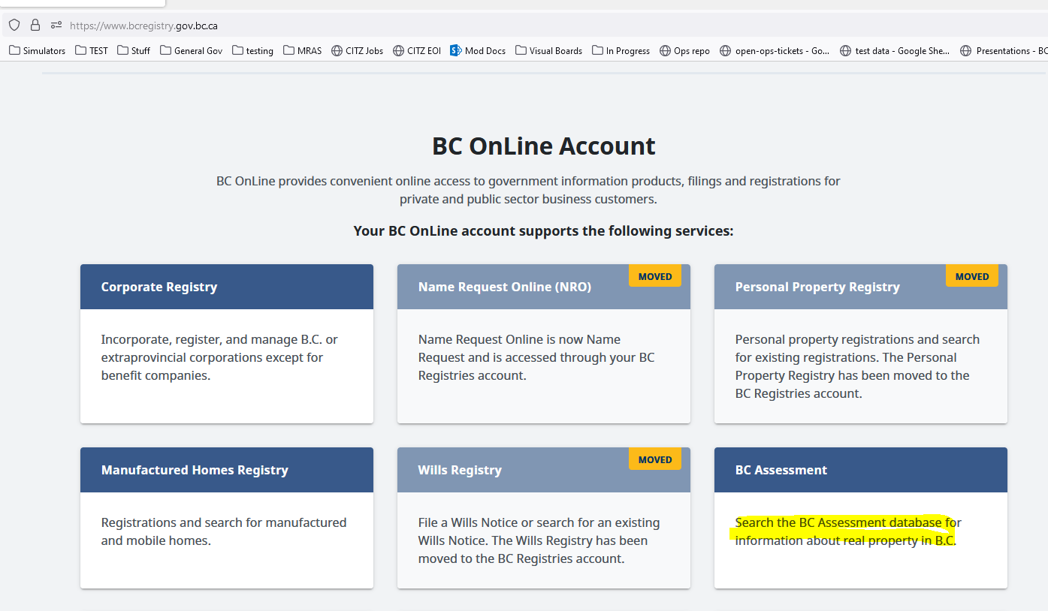Screen dimensions: 1048x611
Task: Open the General Gov bookmark folder
Action: (x=192, y=51)
